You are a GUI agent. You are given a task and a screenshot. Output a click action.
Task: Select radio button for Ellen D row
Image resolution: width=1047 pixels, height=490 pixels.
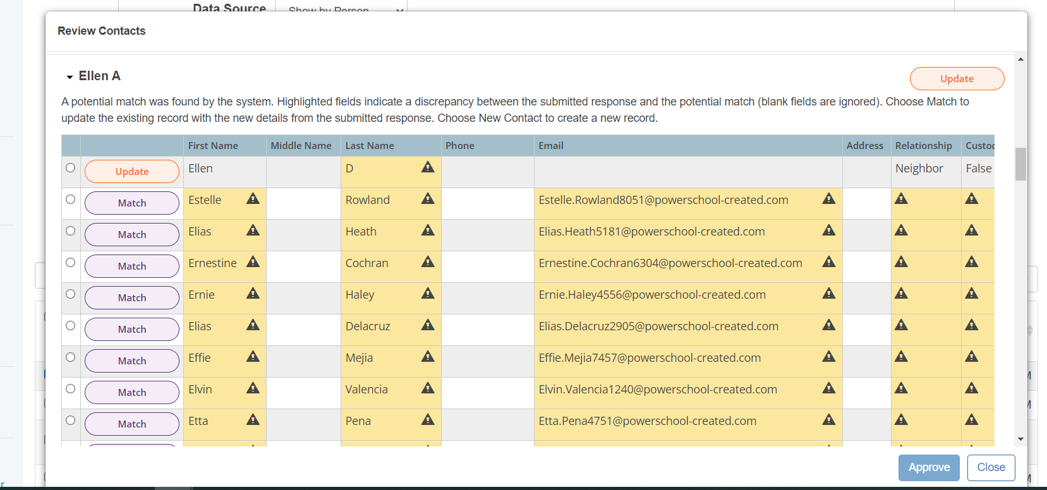click(x=71, y=168)
